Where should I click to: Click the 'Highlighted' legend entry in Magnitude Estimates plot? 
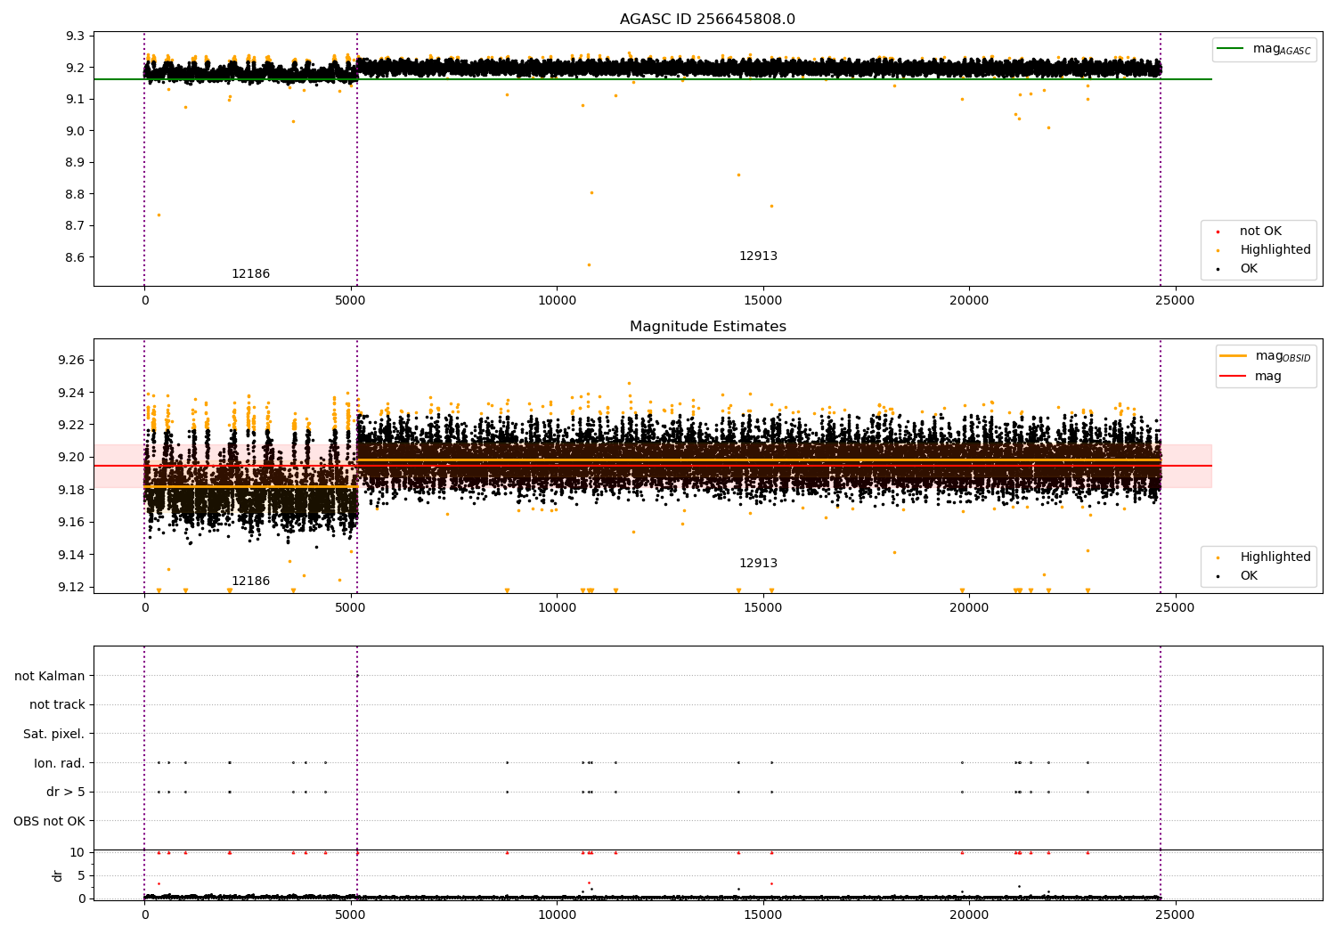coord(1275,557)
